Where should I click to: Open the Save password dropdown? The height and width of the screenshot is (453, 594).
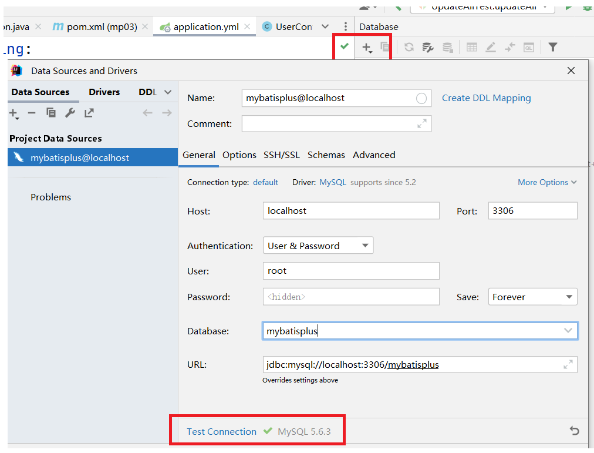(532, 297)
